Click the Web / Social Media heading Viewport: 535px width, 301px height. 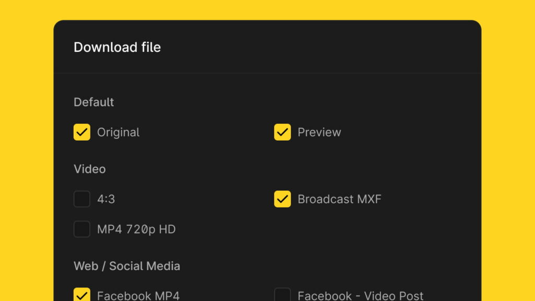(x=127, y=266)
